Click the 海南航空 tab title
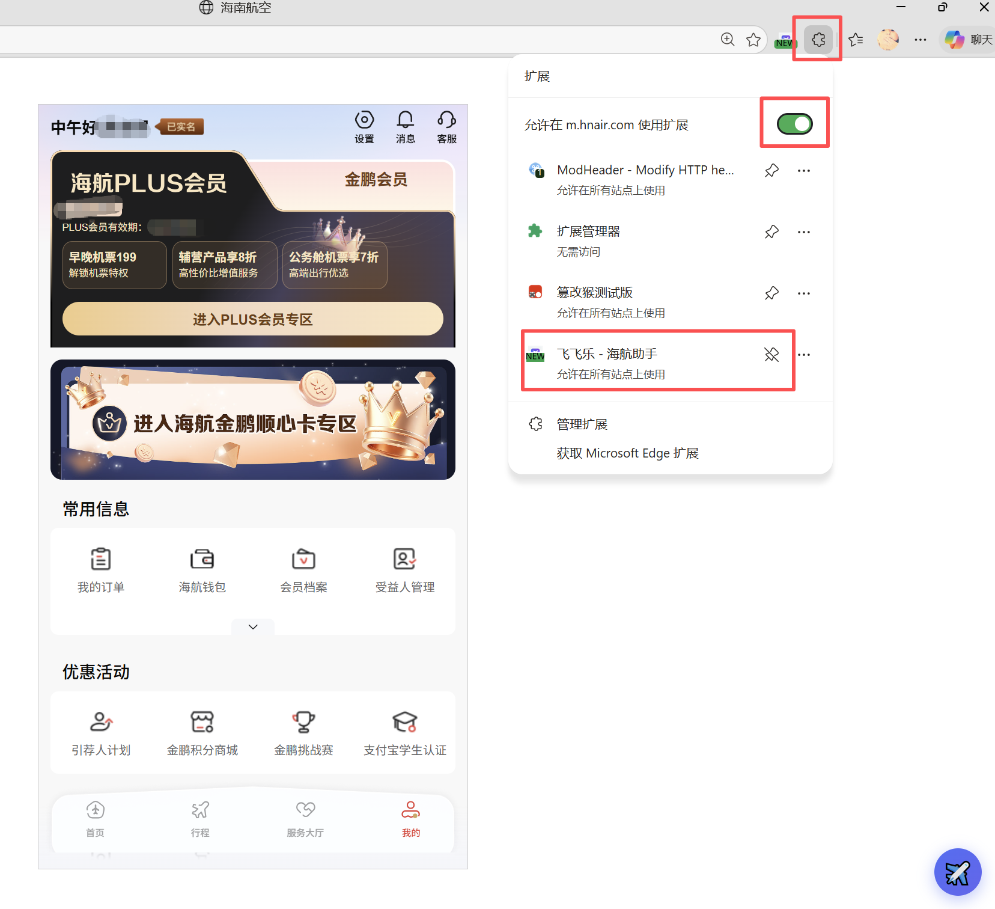 click(x=246, y=8)
